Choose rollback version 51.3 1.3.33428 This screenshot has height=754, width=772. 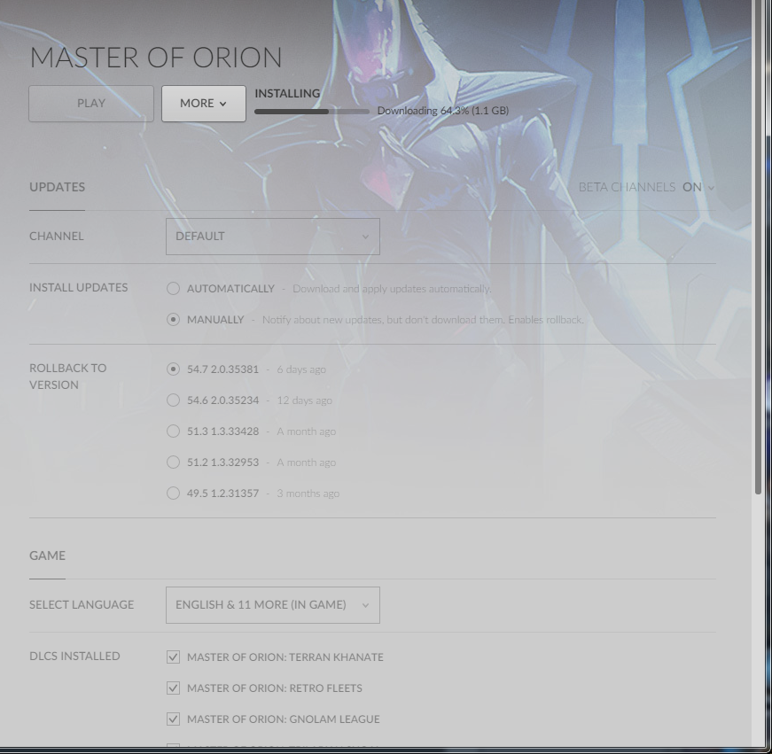click(173, 431)
